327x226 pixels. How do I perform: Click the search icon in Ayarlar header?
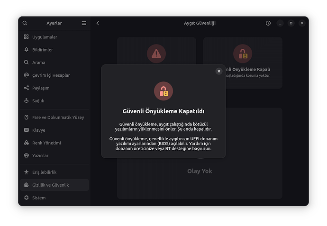pos(25,23)
